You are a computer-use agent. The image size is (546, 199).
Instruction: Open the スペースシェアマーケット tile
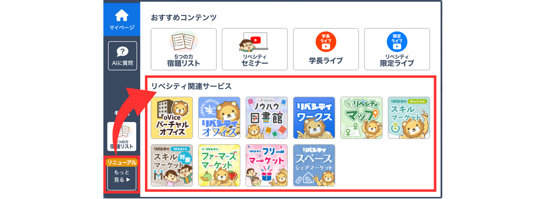tap(314, 165)
